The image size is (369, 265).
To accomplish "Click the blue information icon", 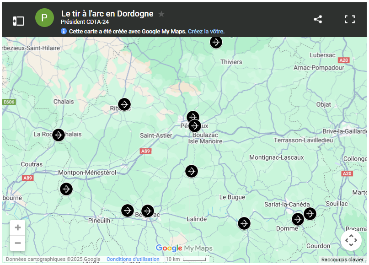I will [64, 32].
